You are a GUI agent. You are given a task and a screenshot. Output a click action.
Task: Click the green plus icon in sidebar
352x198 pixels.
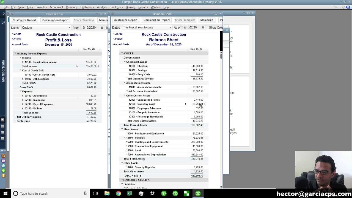[3, 171]
